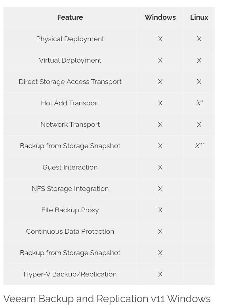Viewport: 227px width, 305px height.
Task: Click Windows X mark for Continuous Data Protection
Action: point(160,231)
